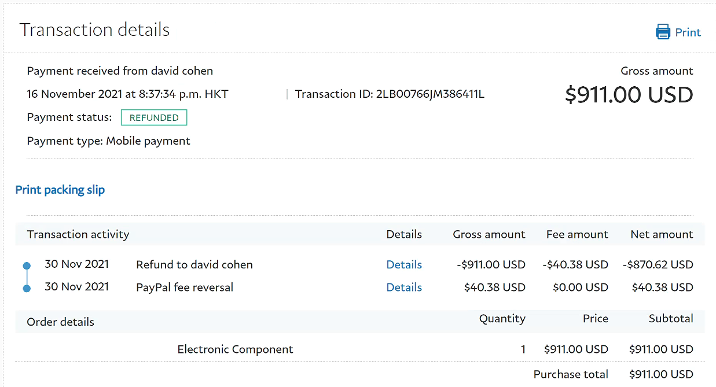The image size is (716, 387).
Task: Select the PayPal fee reversal activity label
Action: (185, 287)
